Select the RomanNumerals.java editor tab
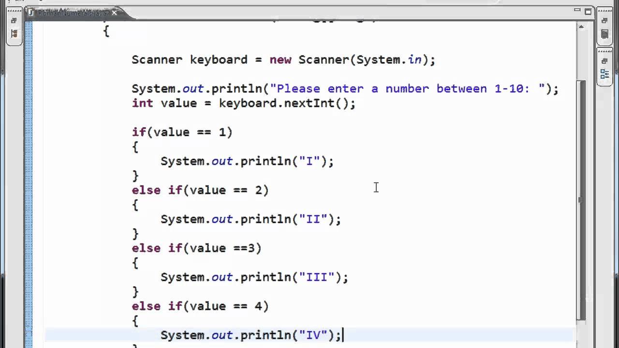 click(x=73, y=13)
